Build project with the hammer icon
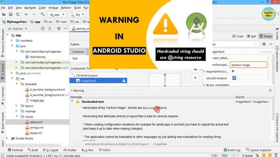 click(42, 14)
